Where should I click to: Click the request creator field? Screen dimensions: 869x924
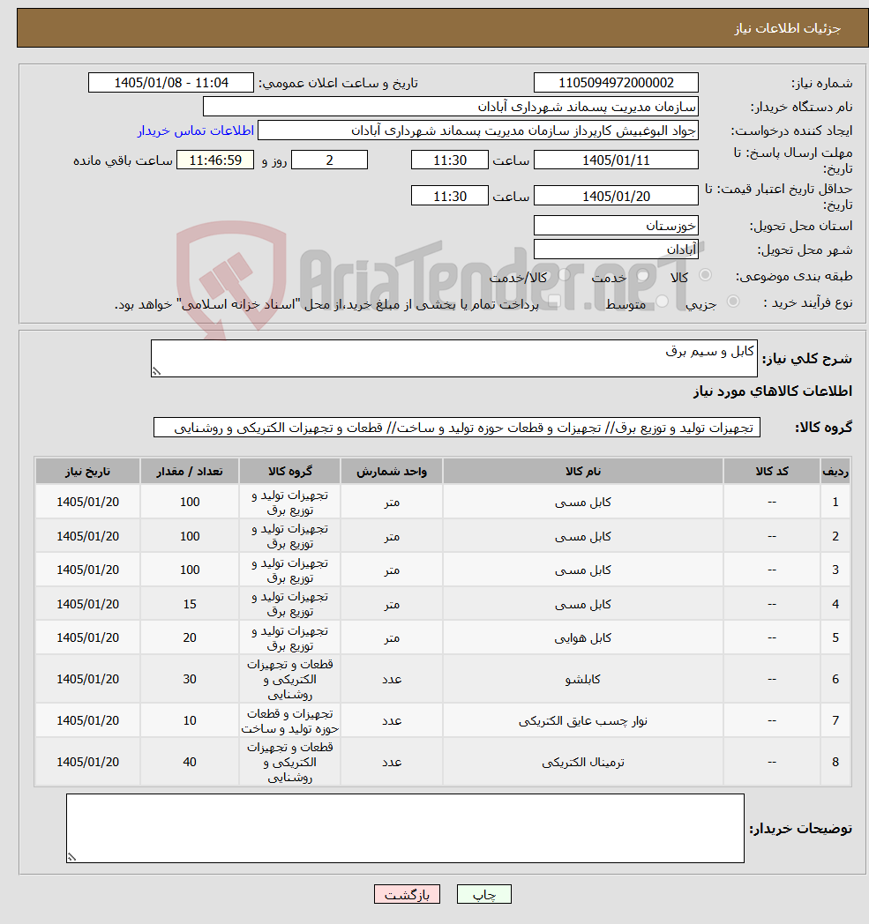(x=478, y=130)
